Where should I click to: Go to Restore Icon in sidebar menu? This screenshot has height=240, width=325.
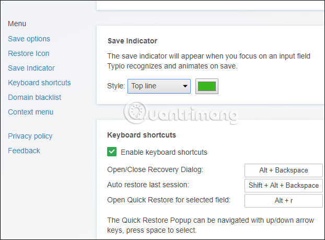[29, 53]
